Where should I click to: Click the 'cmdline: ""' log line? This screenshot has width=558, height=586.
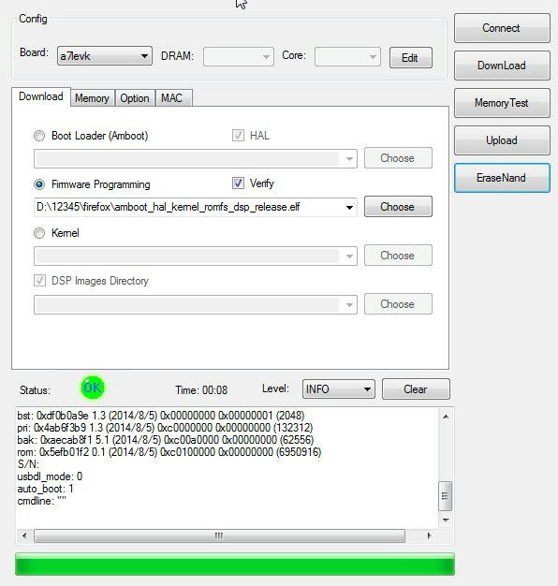pos(41,501)
